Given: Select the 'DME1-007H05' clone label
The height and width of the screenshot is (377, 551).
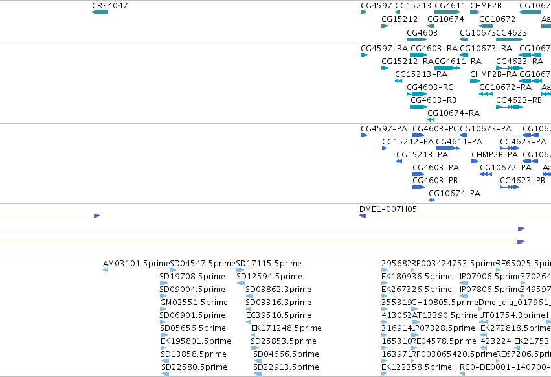Looking at the screenshot, I should [388, 209].
